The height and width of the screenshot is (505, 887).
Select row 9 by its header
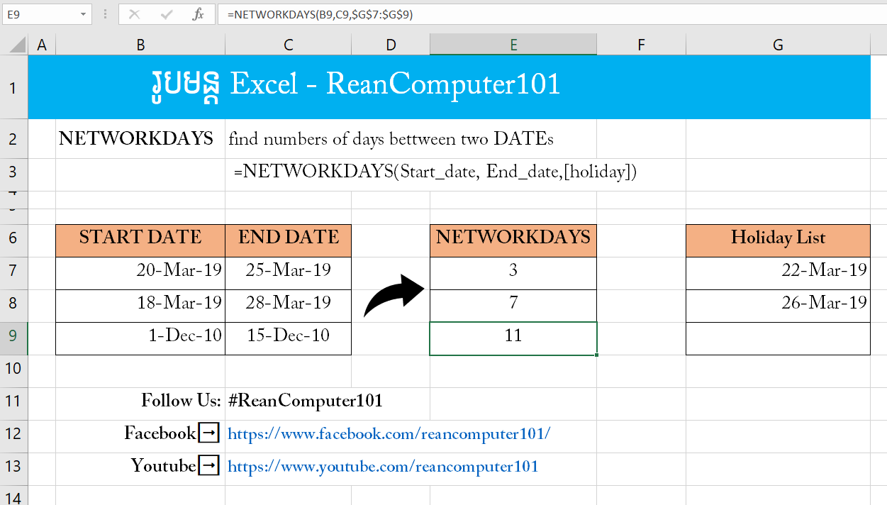(x=13, y=338)
